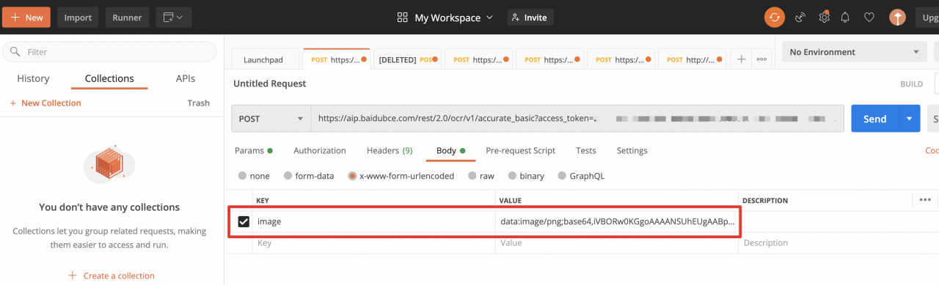The height and width of the screenshot is (285, 939).
Task: Click the orange sync icon
Action: (775, 17)
